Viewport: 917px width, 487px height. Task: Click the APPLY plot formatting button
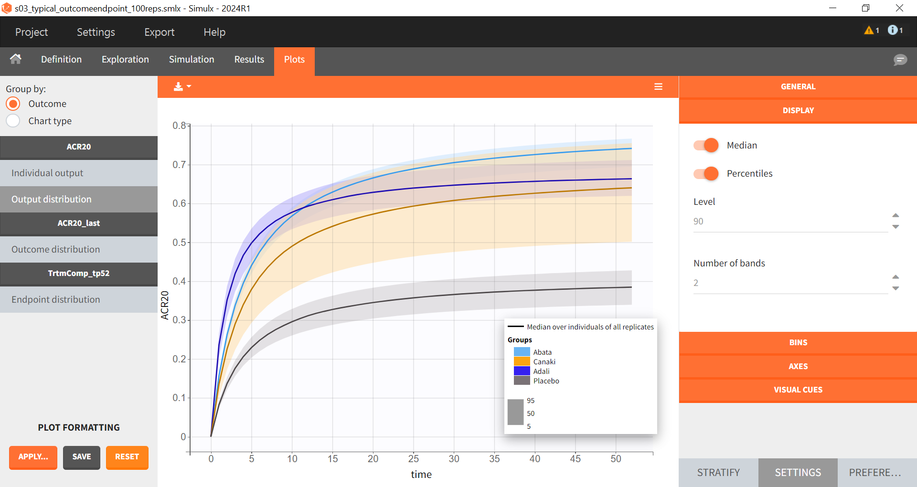point(32,457)
